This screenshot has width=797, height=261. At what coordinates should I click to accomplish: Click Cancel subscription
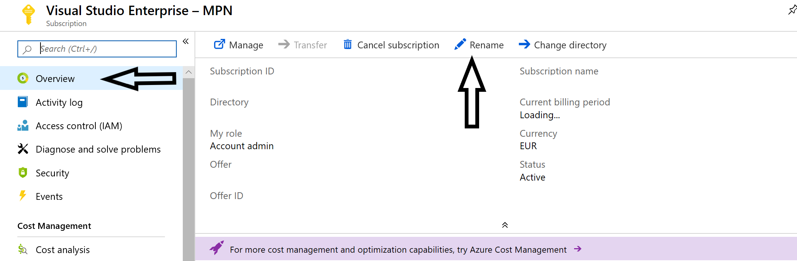click(x=391, y=45)
